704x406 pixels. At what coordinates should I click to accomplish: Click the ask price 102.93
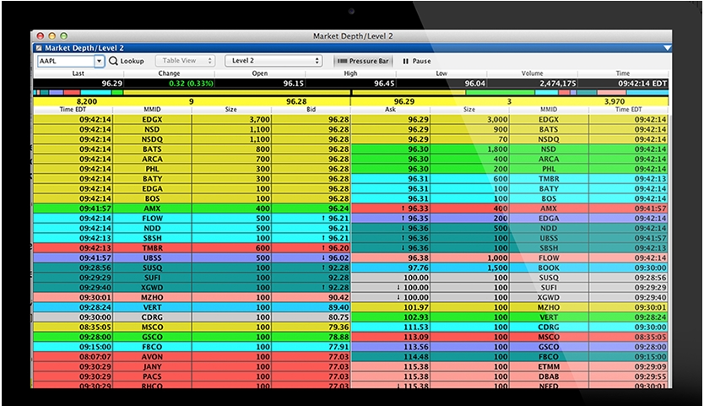coord(416,317)
